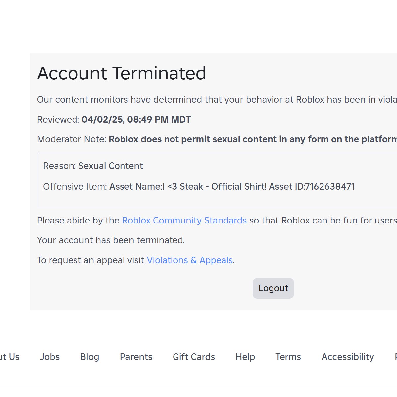
Task: Open the Roblox Community Standards link
Action: (x=184, y=221)
